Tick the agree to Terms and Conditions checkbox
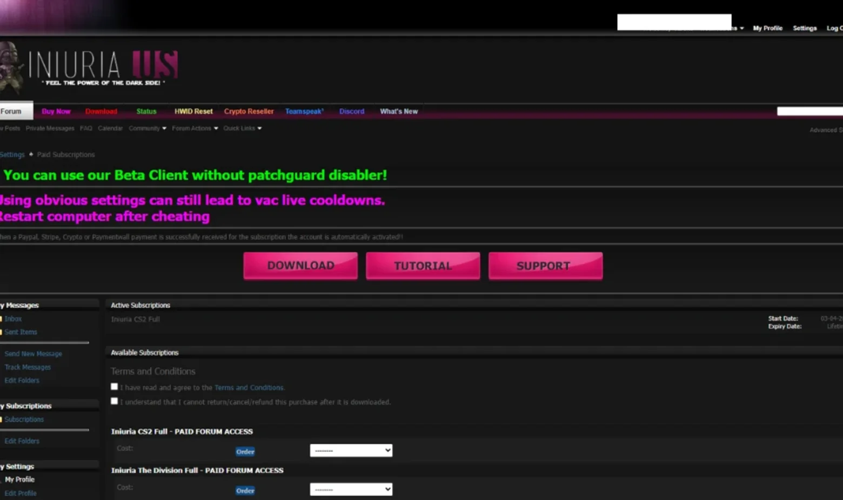 pos(114,387)
